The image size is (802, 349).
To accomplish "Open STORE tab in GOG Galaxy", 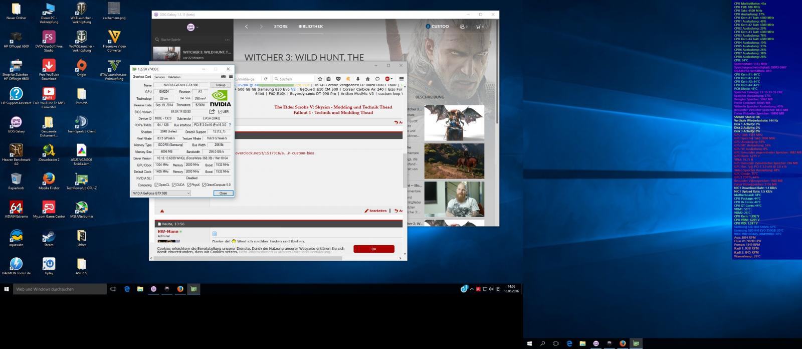I will coord(281,27).
